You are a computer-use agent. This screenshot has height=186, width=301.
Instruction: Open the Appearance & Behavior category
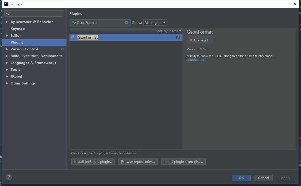tap(32, 22)
